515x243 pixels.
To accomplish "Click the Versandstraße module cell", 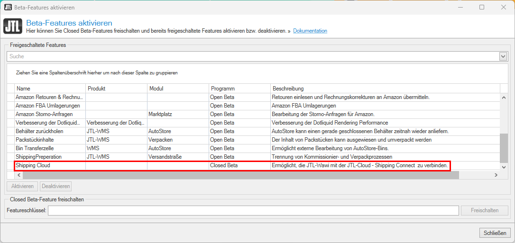I will 178,157.
